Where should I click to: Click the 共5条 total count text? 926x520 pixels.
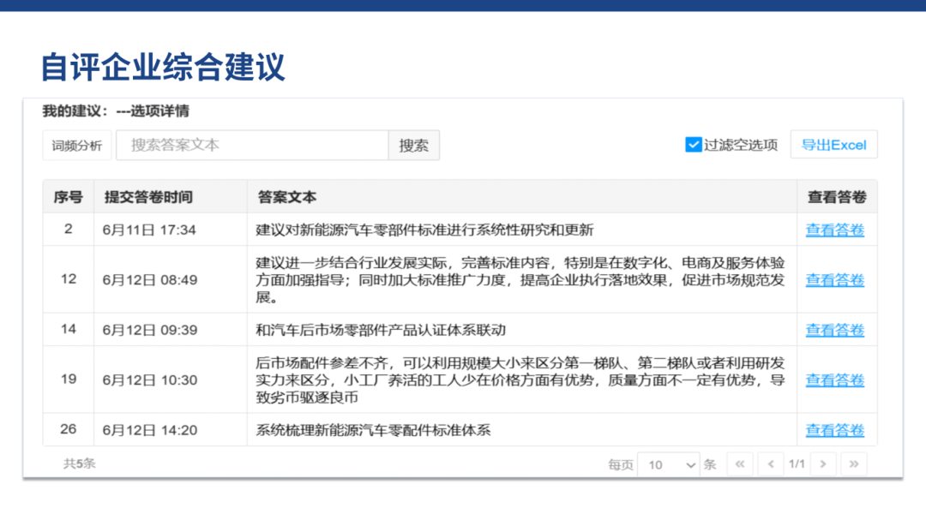[x=79, y=463]
